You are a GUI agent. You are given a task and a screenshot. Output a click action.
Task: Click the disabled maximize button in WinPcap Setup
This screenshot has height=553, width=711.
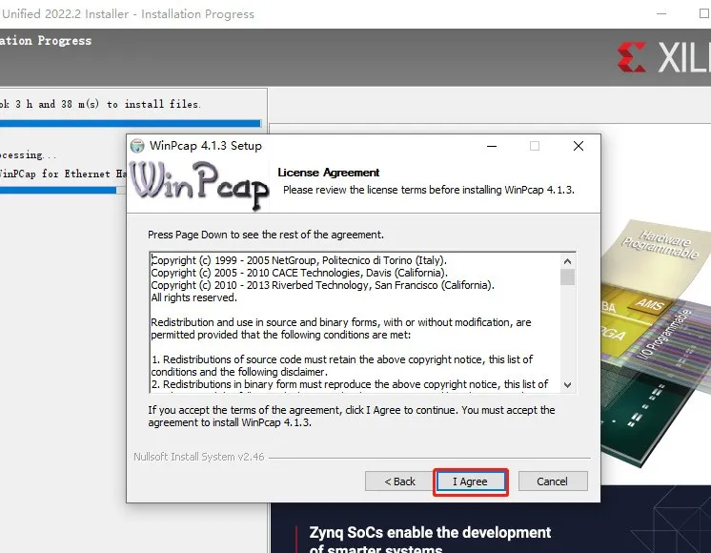[535, 146]
